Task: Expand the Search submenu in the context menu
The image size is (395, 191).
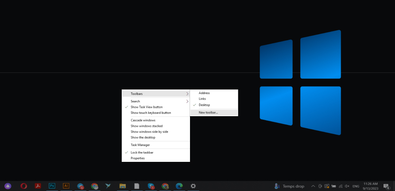Action: (x=156, y=101)
